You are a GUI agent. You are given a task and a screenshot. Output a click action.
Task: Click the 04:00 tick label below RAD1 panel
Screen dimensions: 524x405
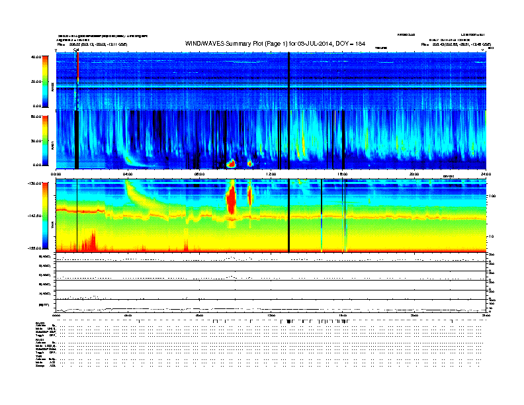[128, 174]
